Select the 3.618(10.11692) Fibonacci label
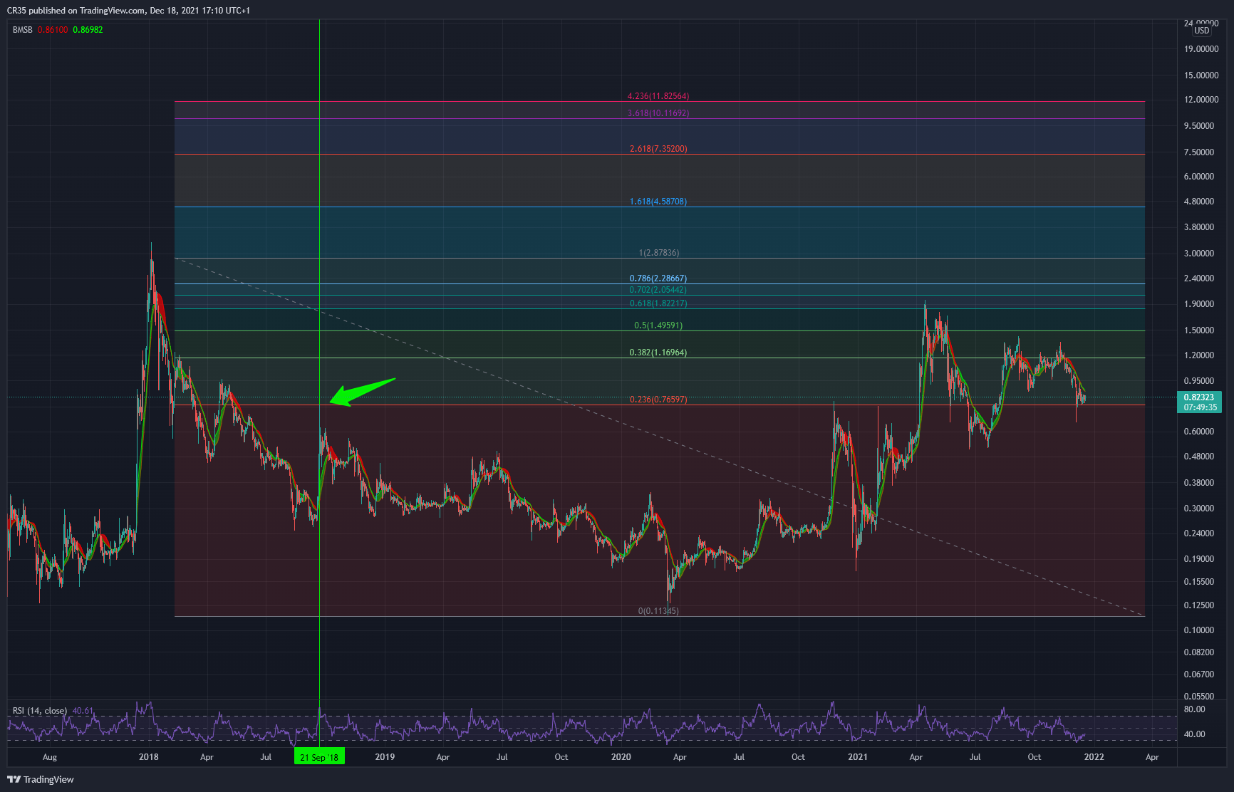Screen dimensions: 1234x792 (658, 113)
